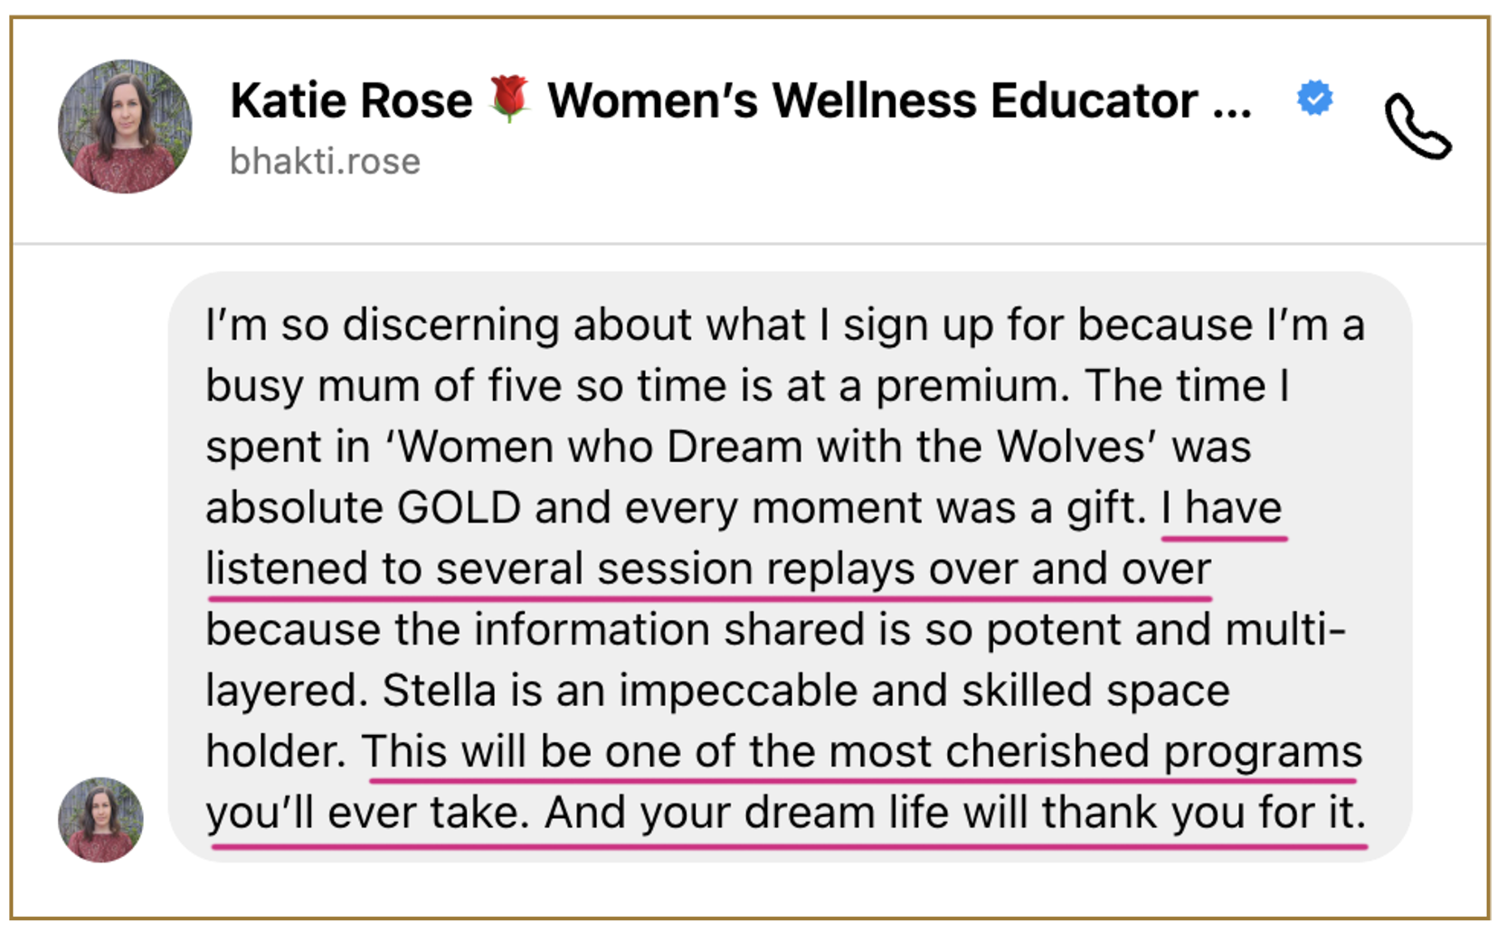Click the word GOLD in the message
1507x932 pixels.
[459, 508]
